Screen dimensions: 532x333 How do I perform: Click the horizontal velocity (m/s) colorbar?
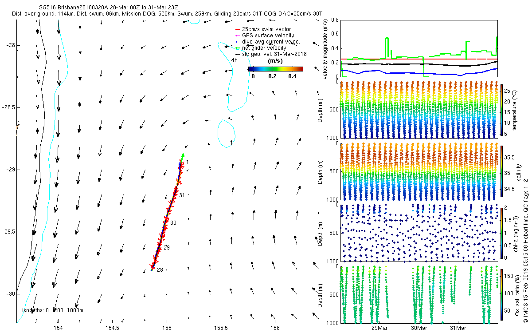275,69
